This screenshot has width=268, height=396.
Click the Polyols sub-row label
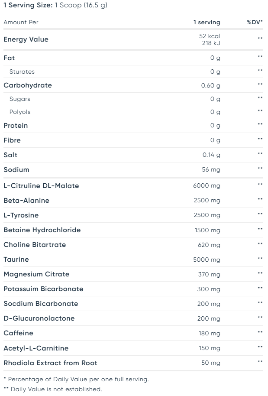[20, 112]
